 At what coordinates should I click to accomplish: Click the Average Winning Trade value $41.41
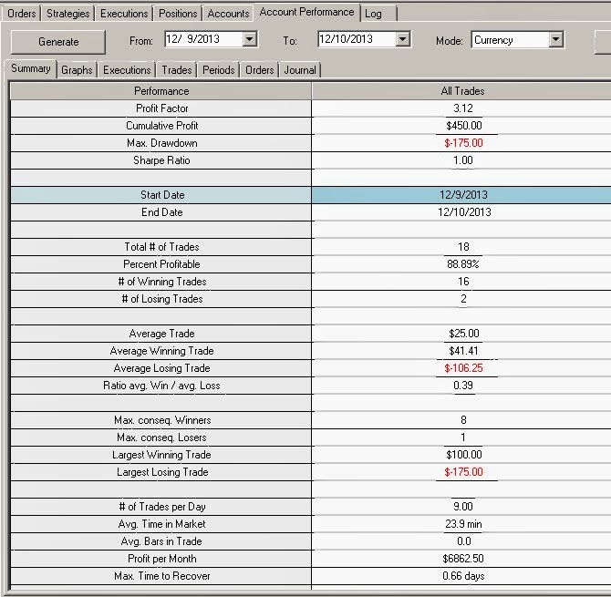pos(463,351)
